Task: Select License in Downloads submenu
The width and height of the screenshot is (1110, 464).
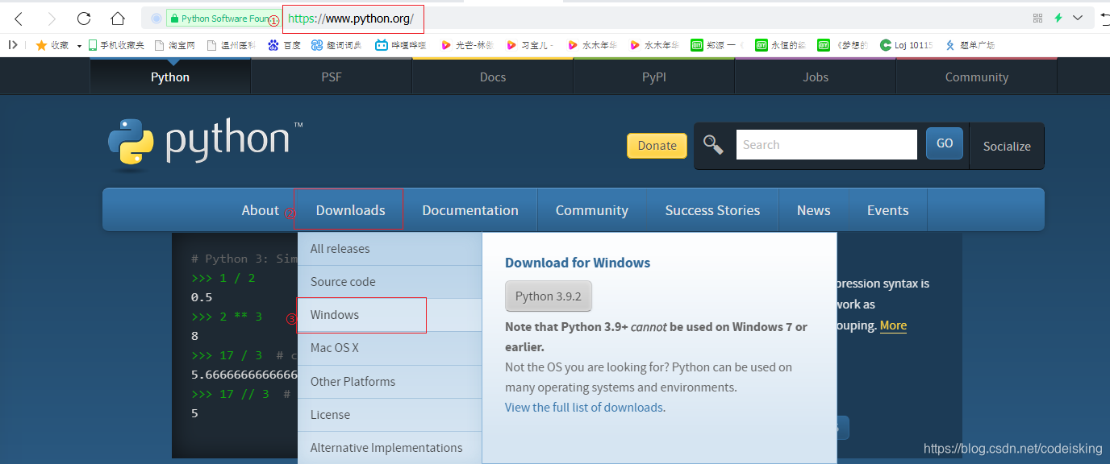Action: click(390, 415)
